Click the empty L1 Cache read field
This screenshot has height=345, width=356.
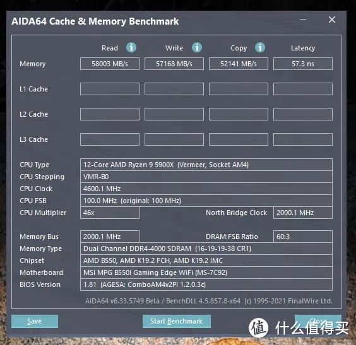tap(110, 89)
